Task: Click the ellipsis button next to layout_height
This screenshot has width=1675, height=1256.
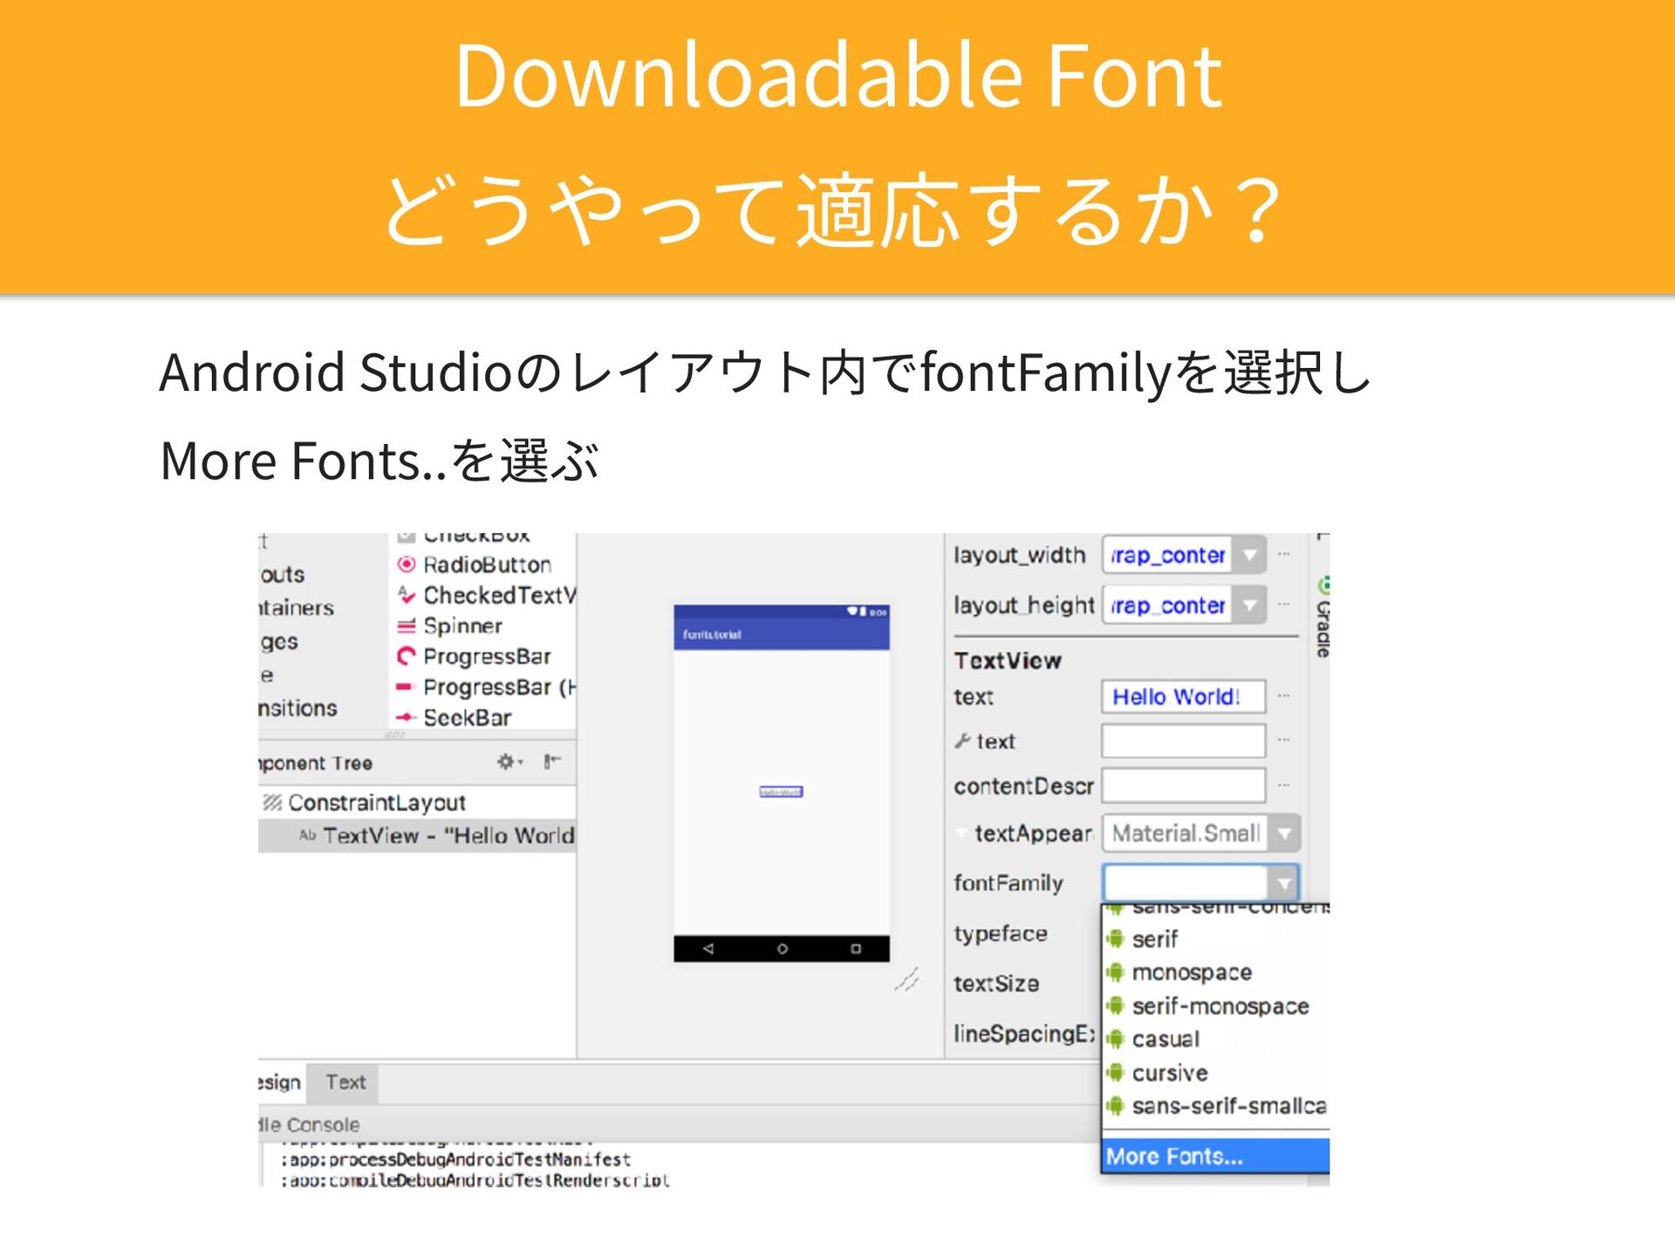Action: 1284,604
